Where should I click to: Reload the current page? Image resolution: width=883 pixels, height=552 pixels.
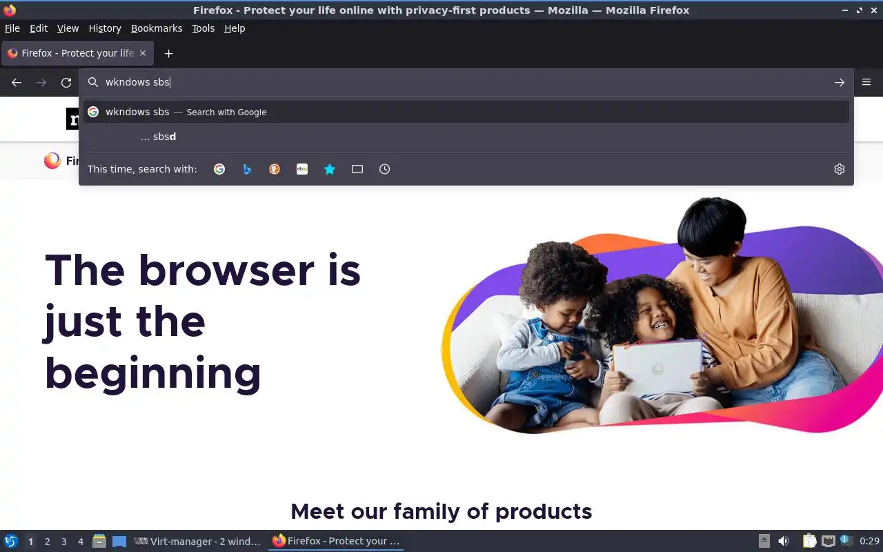(66, 82)
